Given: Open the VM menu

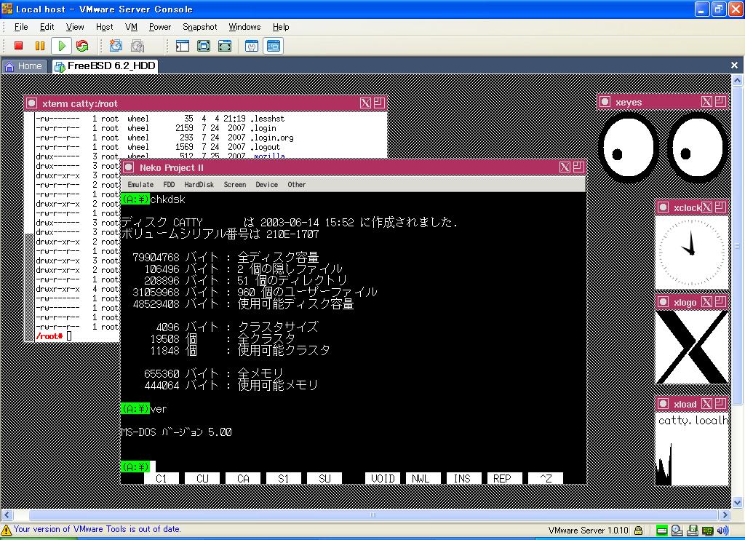Looking at the screenshot, I should [x=131, y=27].
